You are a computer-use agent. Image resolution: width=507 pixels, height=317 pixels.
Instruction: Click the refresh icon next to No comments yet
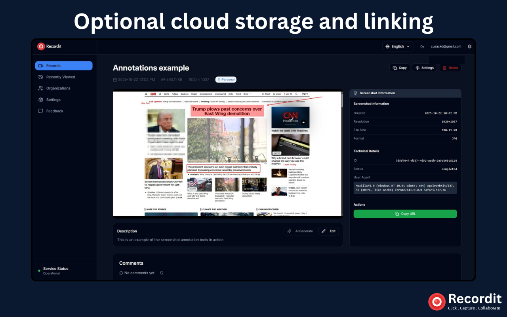click(162, 273)
